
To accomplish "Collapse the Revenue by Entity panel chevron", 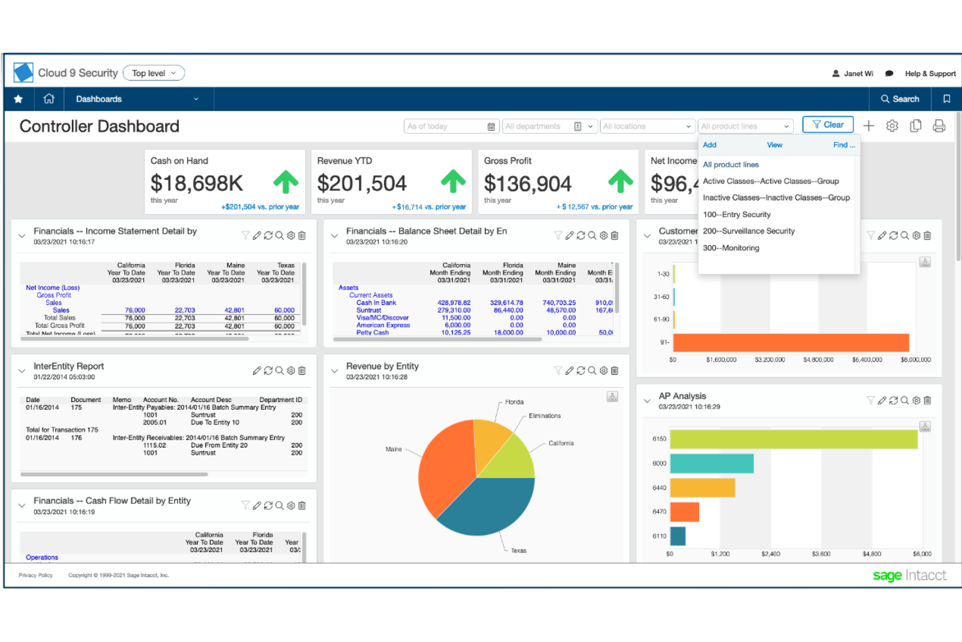I will click(334, 370).
